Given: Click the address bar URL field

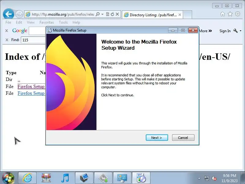Looking at the screenshot, I should pos(63,14).
